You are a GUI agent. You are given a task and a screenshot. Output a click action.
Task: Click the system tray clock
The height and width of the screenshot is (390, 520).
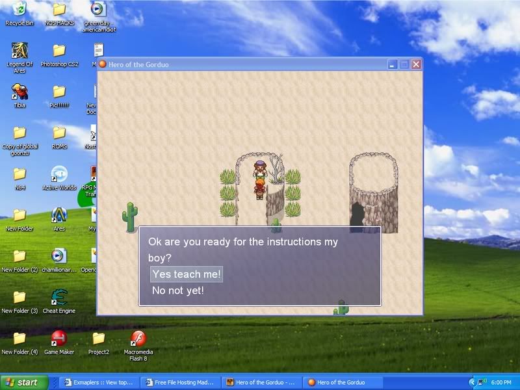[502, 382]
